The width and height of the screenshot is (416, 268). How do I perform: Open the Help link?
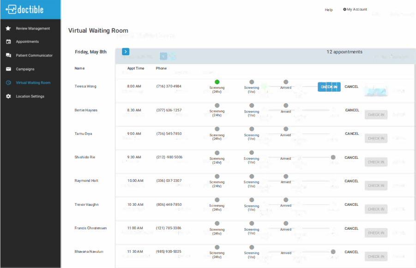[328, 10]
